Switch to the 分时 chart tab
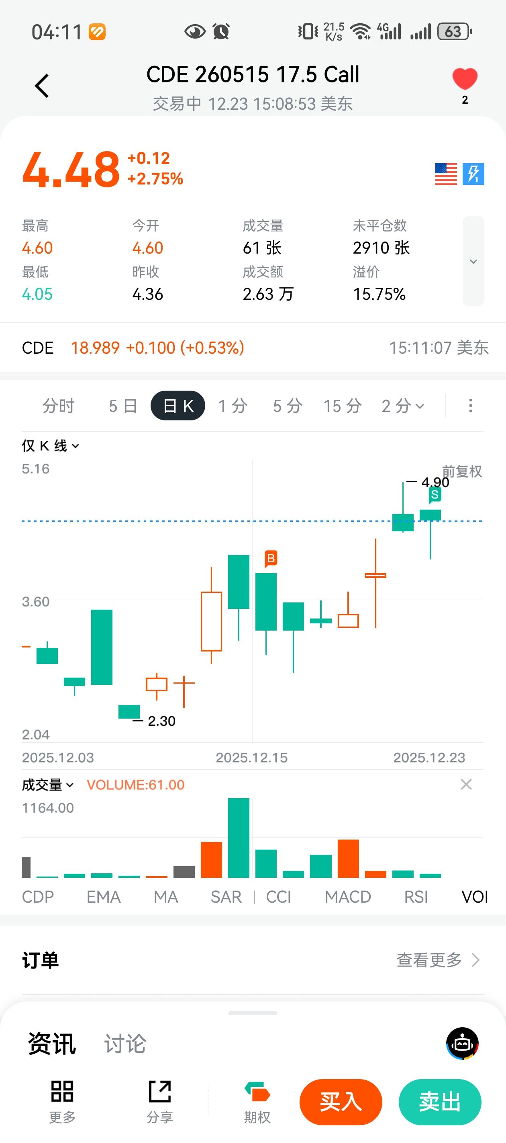 point(59,406)
